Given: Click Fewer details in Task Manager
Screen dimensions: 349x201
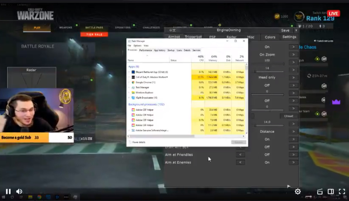Looking at the screenshot, I should pos(137,142).
